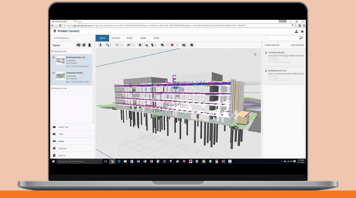Screen dimensions: 356x198
Task: Click the search magnifier icon
Action: [x=301, y=38]
